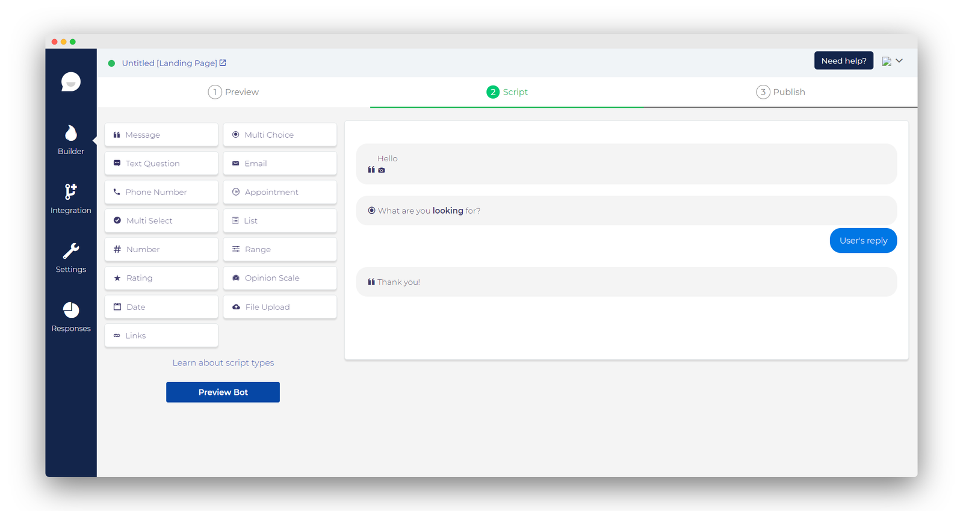Add an Opinion Scale block
Screen dimensions: 963x511
pos(280,278)
